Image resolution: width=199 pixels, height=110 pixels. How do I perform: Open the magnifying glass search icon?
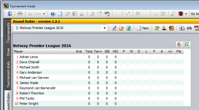point(173,14)
